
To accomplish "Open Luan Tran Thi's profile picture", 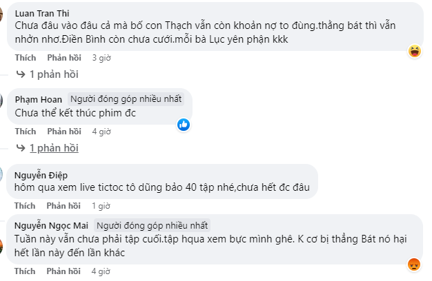I will click(2, 14).
